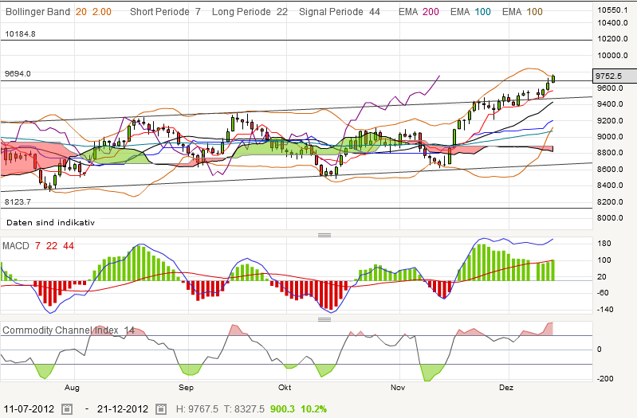The height and width of the screenshot is (418, 637).
Task: Click the green change value 900.3
Action: coord(283,408)
